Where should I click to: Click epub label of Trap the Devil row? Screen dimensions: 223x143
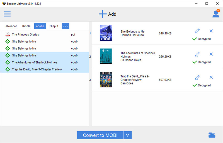[74, 69]
